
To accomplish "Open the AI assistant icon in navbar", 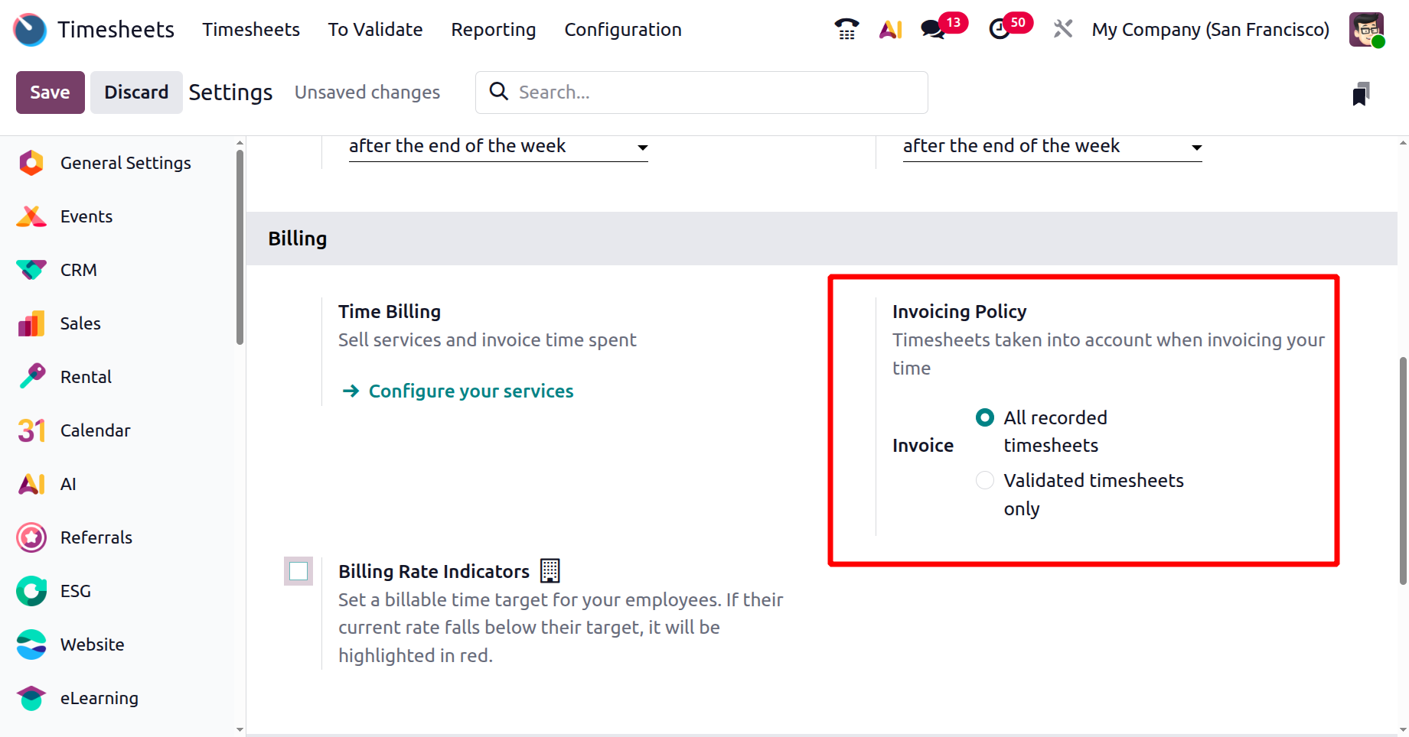I will pos(890,29).
